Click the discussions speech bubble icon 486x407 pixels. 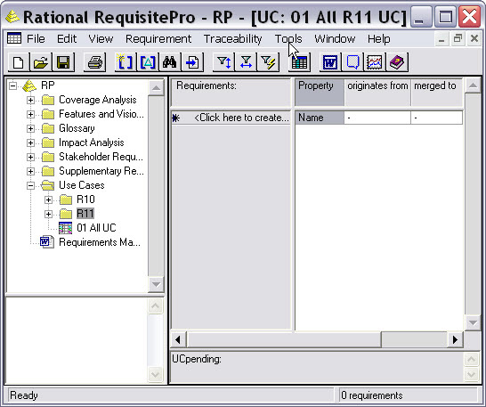coord(352,62)
